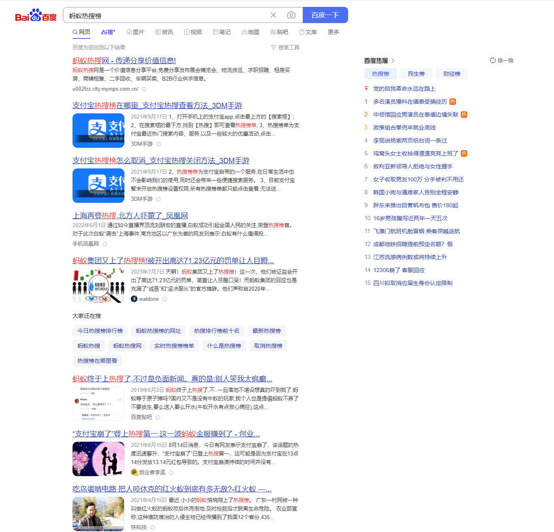Image resolution: width=554 pixels, height=532 pixels.
Task: Open 搜索工具 filter options
Action: coord(285,47)
